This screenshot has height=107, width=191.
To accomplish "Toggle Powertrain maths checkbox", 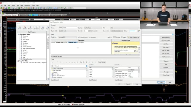I will (x=21, y=52).
